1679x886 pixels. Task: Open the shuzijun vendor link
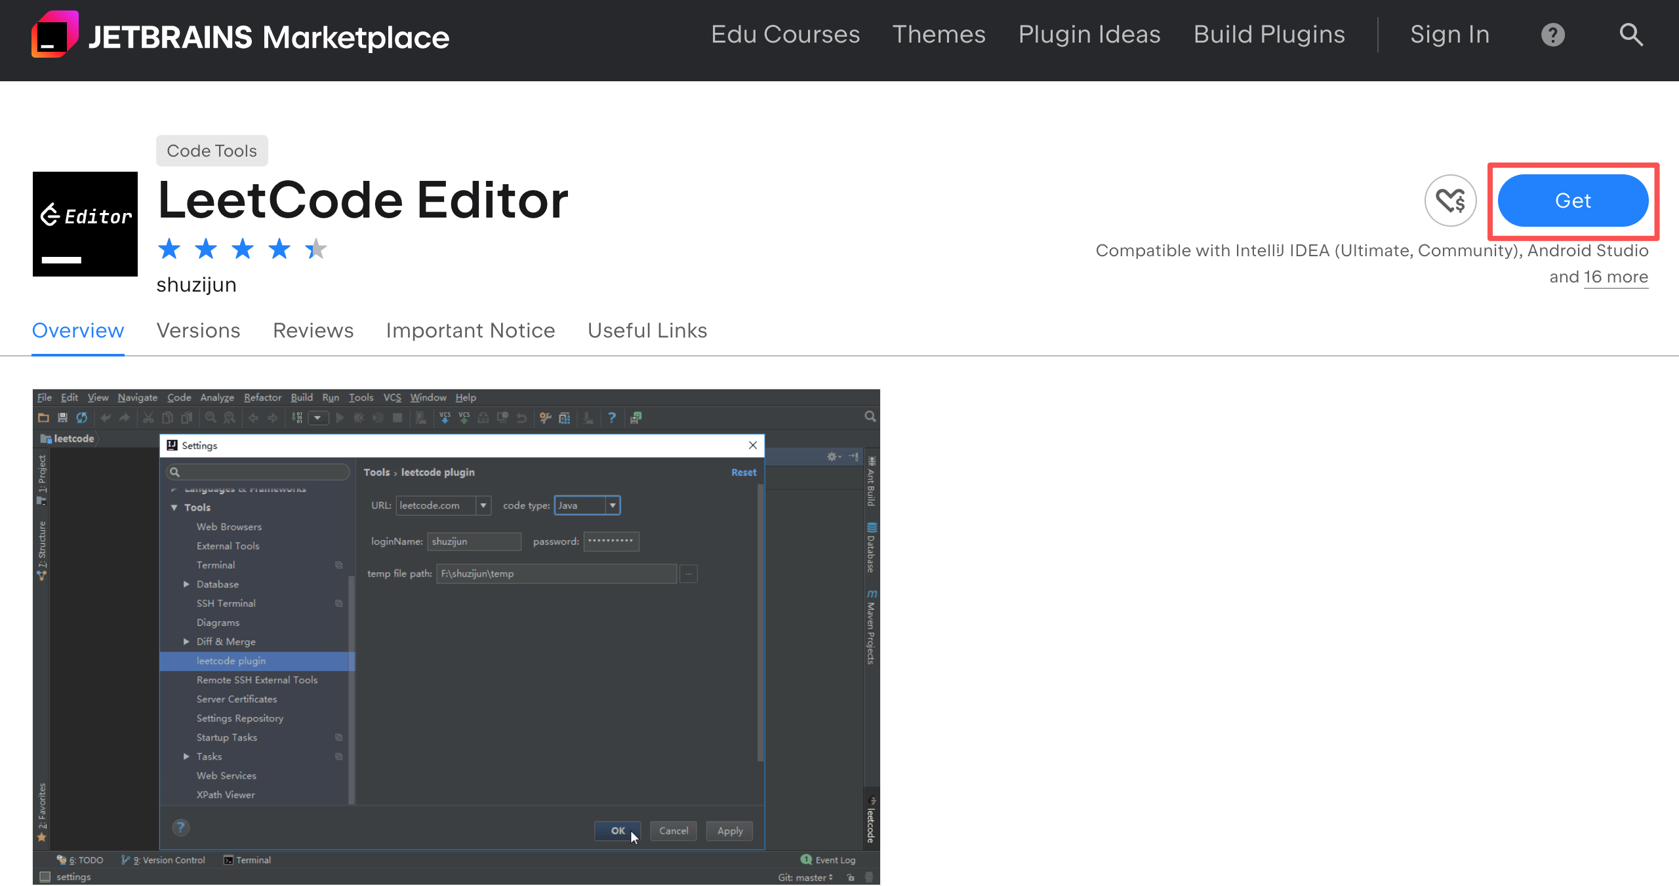196,284
